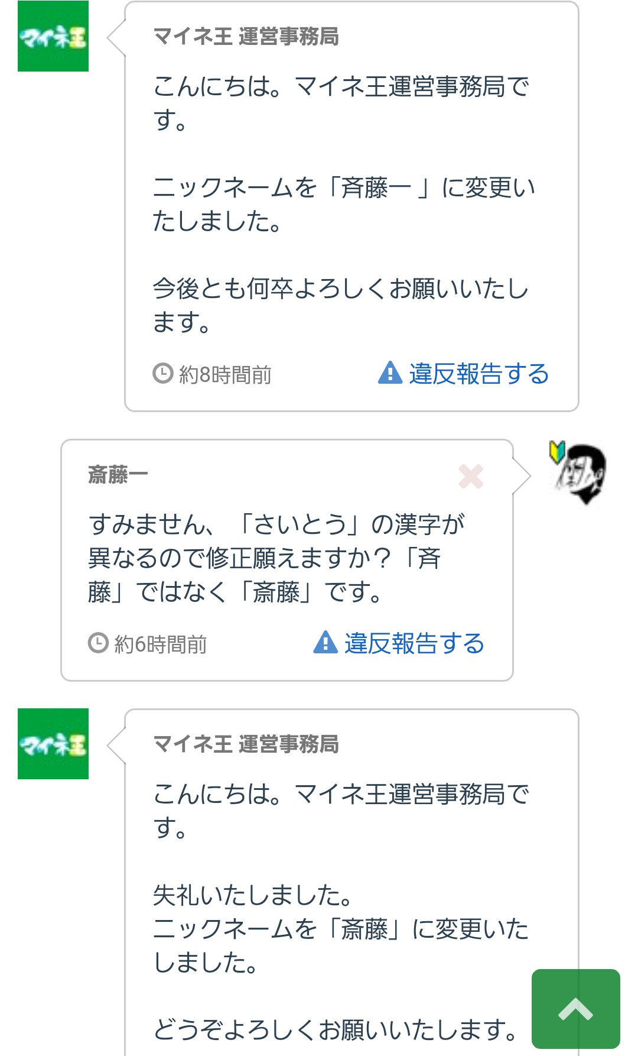Click the 約6時間前 timestamp
The width and height of the screenshot is (638, 1056).
click(x=160, y=644)
